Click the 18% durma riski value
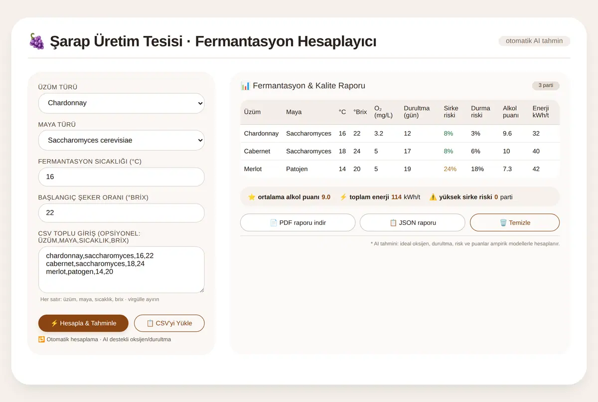598x402 pixels. 477,169
